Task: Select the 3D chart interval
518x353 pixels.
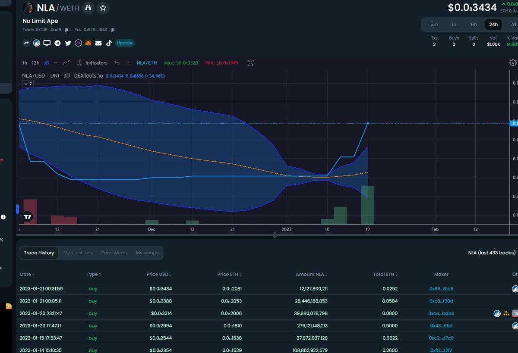Action: [x=46, y=63]
